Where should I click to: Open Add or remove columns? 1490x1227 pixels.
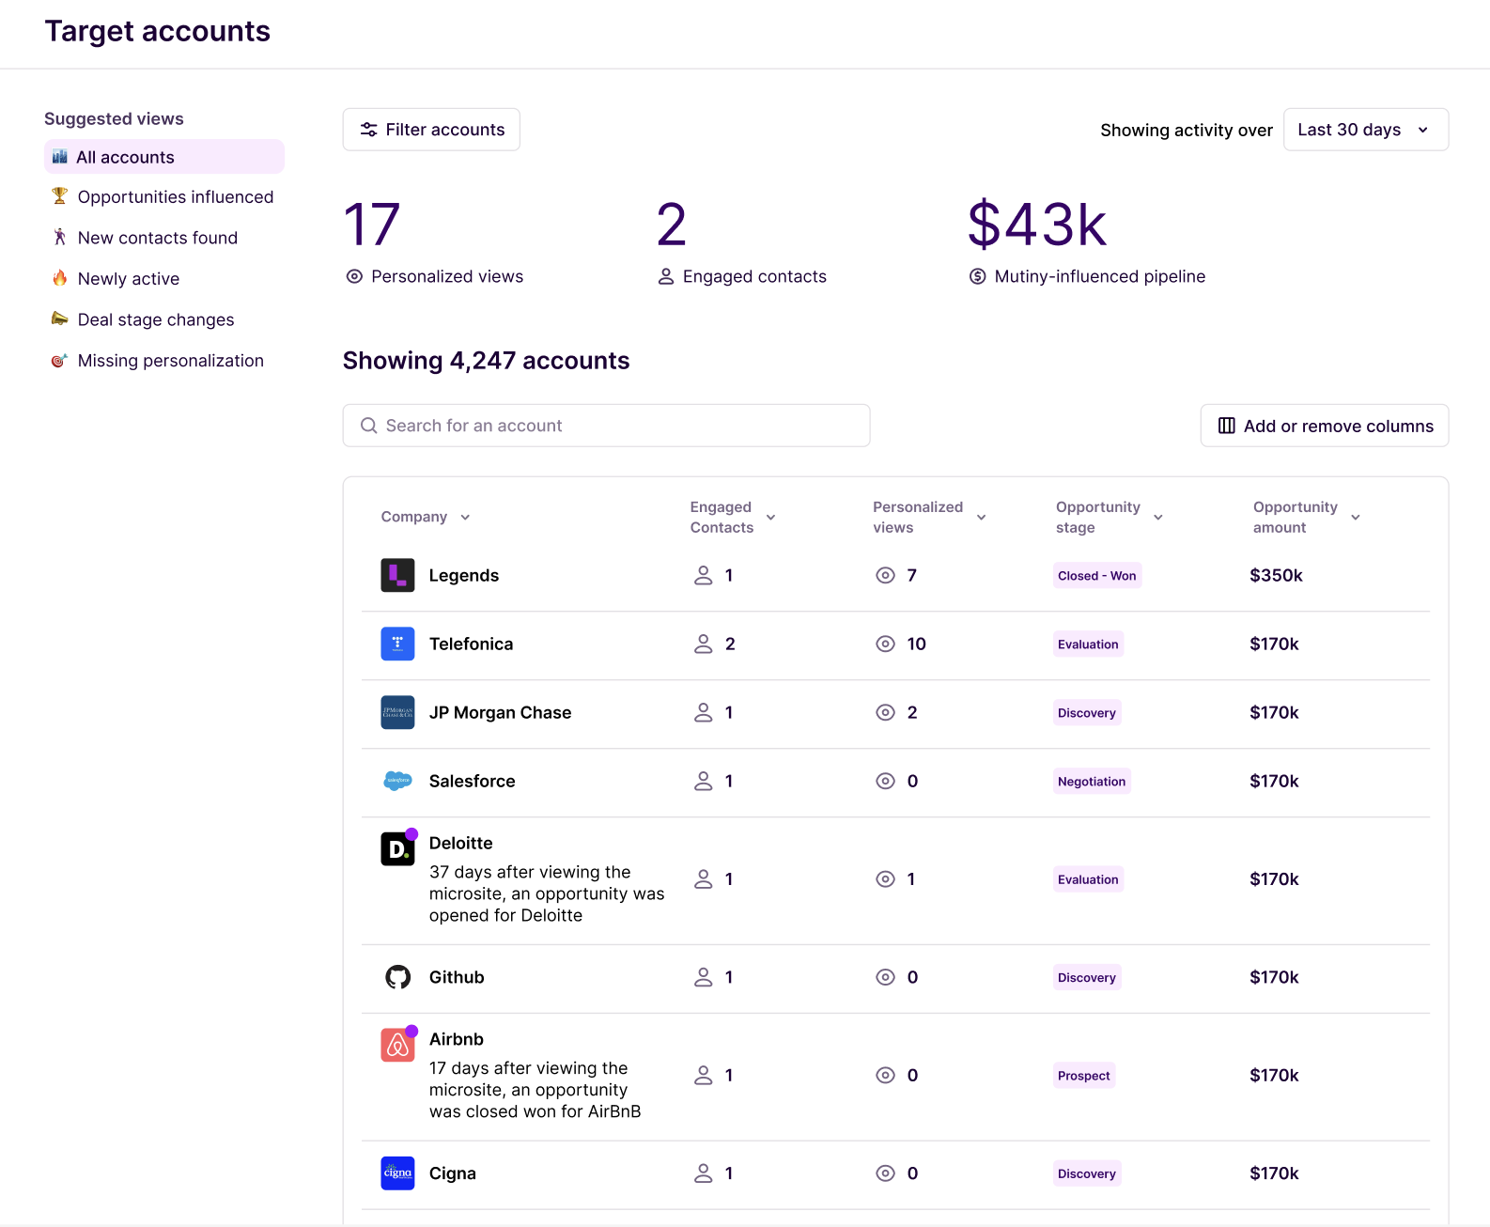pyautogui.click(x=1324, y=426)
